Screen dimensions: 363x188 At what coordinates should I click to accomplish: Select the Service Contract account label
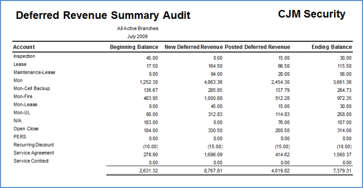[x=31, y=161]
